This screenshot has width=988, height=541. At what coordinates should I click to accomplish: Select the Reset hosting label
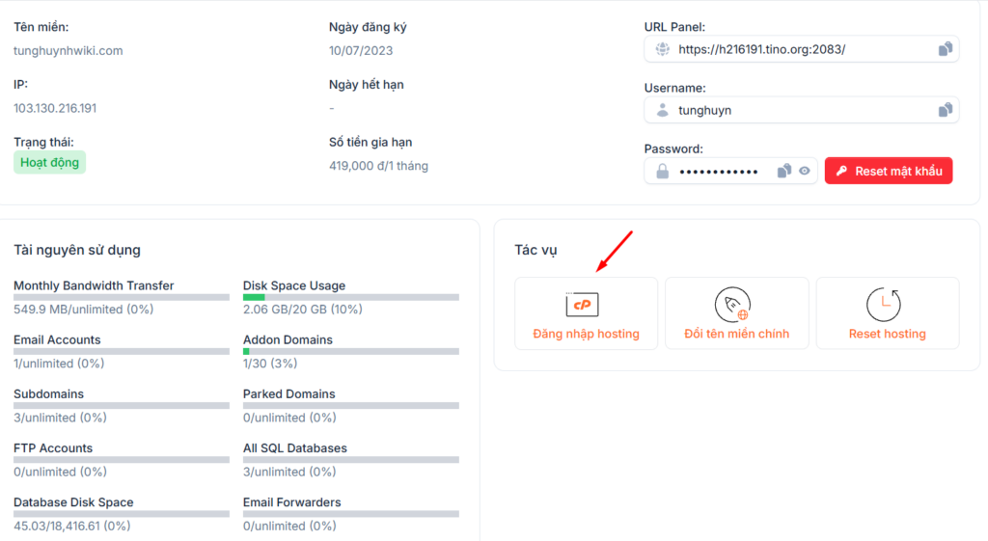point(887,334)
